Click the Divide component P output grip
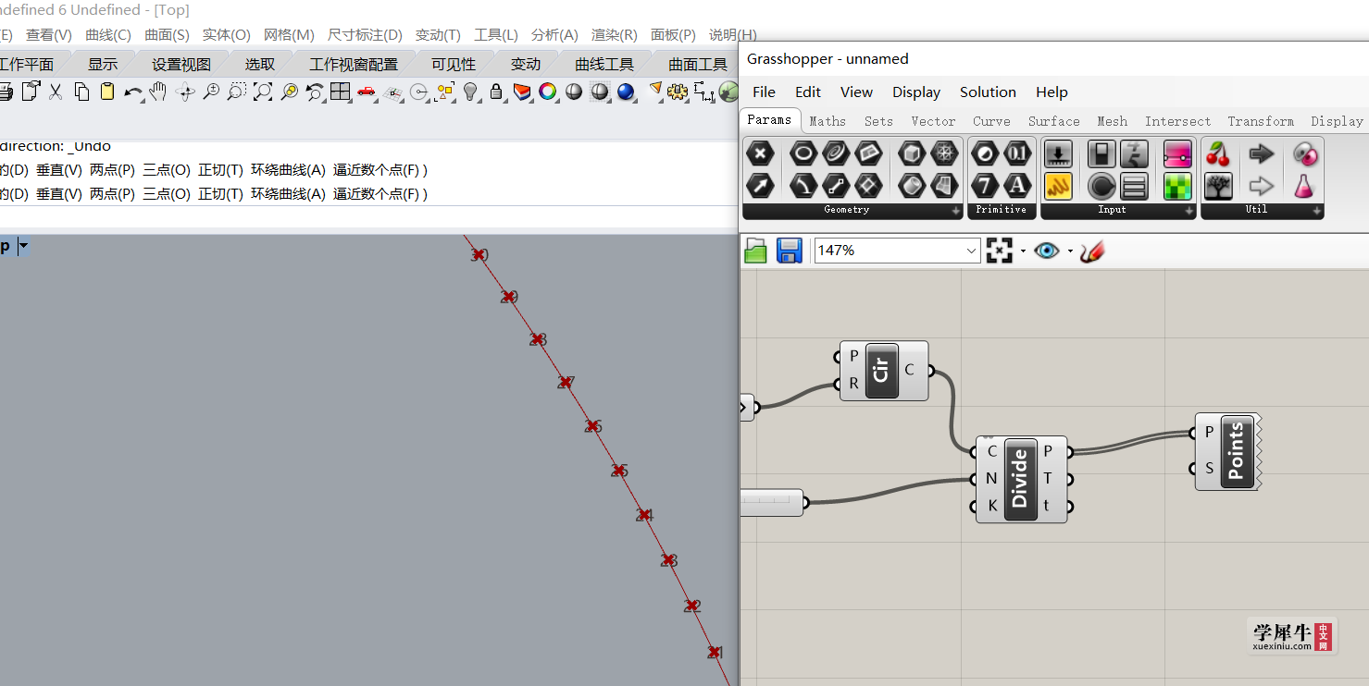Screen dimensions: 1369x686 (1070, 451)
